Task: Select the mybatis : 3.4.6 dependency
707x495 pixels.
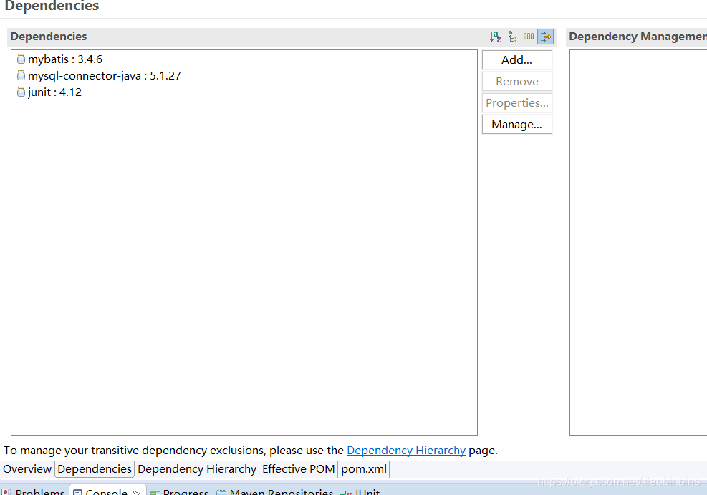Action: click(59, 59)
